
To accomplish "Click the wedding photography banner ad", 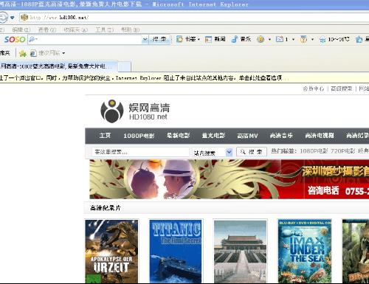I will tap(230, 179).
